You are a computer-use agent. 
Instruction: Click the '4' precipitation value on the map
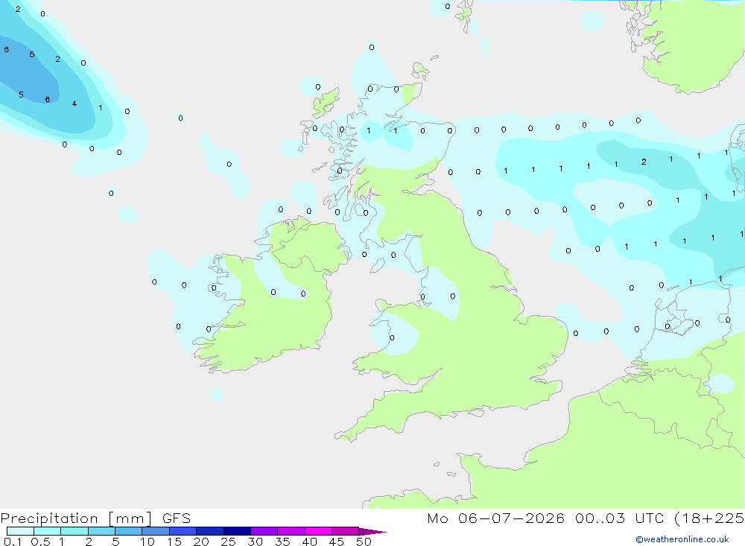(x=74, y=104)
